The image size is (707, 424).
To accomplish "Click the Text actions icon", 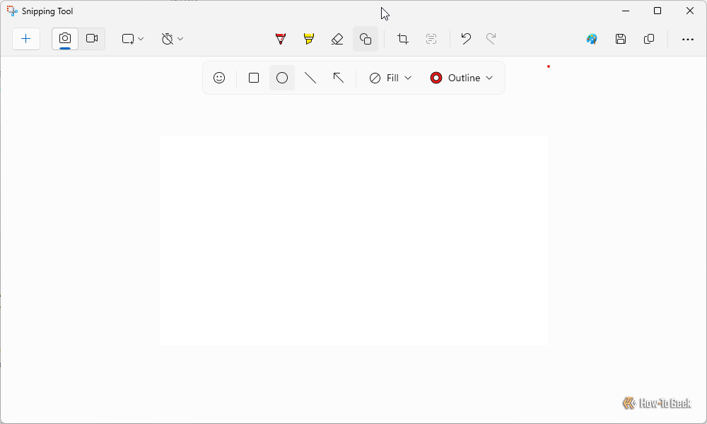I will point(431,39).
